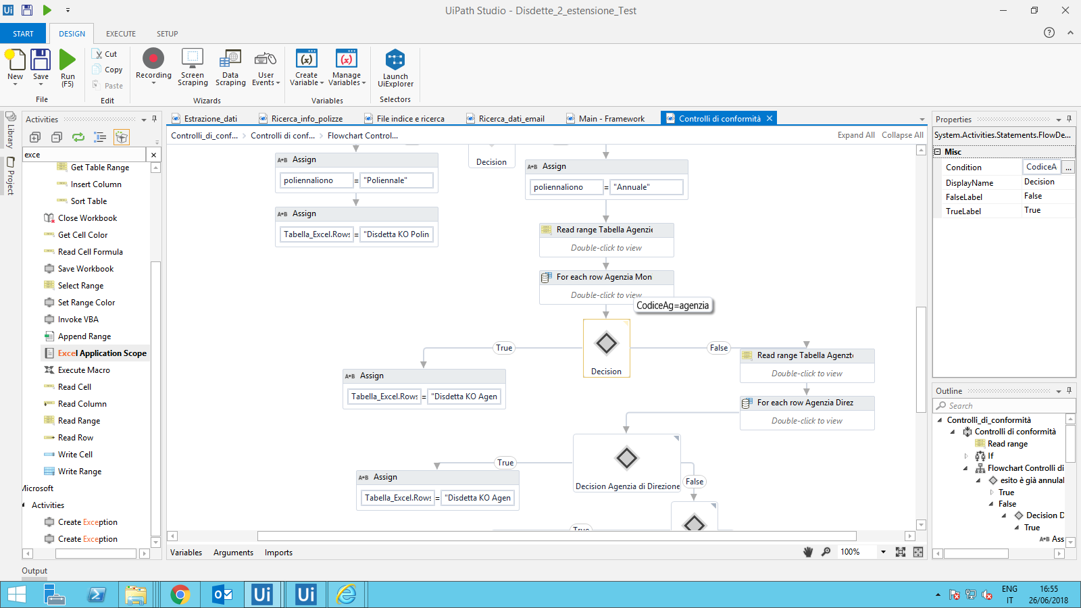Click Expand All in the designer
1081x608 pixels.
[x=856, y=134]
